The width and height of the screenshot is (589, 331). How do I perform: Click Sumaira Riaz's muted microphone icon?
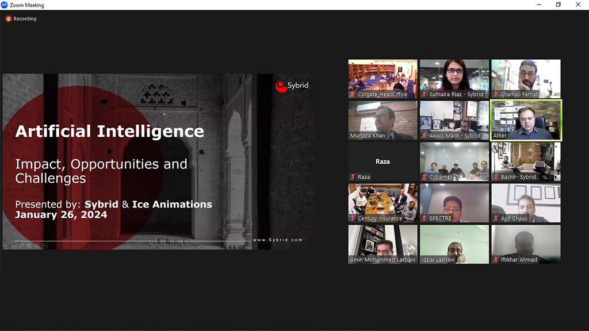tap(424, 94)
